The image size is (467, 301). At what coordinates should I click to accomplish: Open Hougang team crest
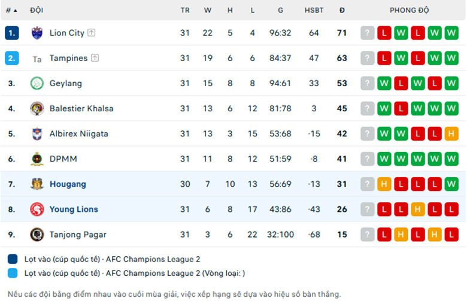[37, 184]
